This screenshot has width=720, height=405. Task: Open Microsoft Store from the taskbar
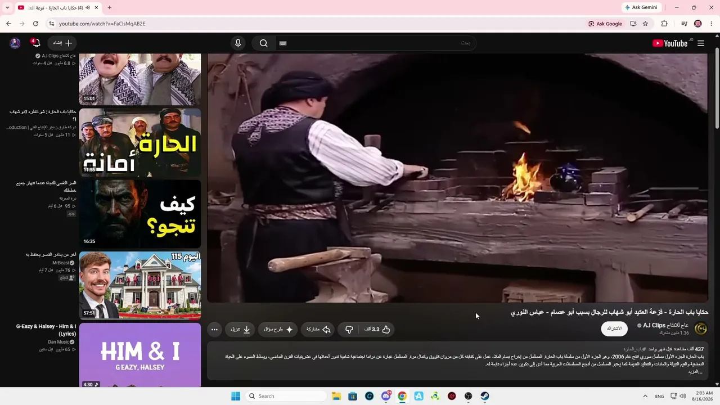point(353,396)
